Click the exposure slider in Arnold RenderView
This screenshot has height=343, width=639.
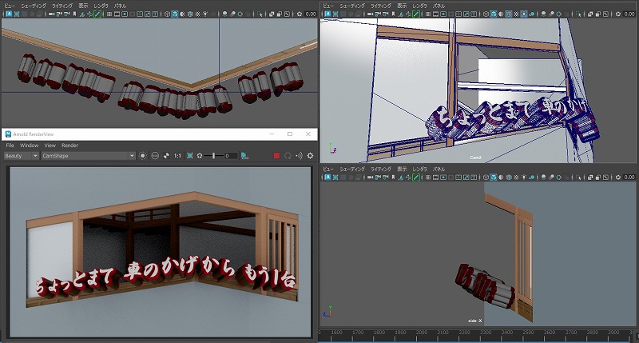coord(212,156)
